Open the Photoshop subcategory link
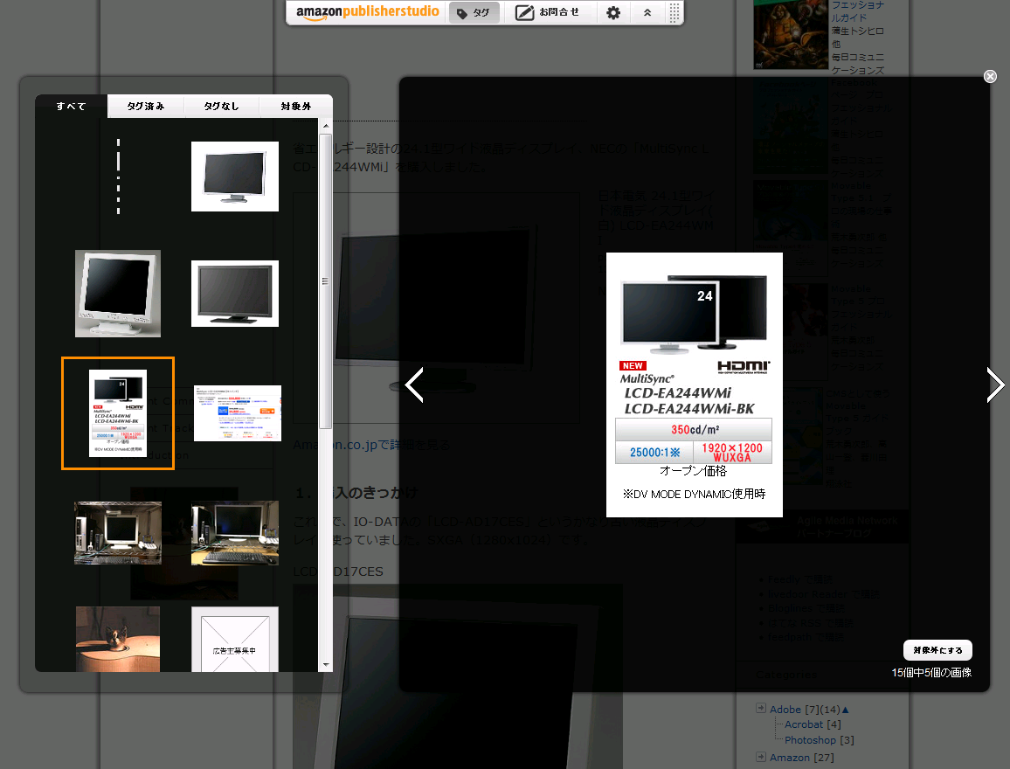The width and height of the screenshot is (1010, 769). pos(810,740)
